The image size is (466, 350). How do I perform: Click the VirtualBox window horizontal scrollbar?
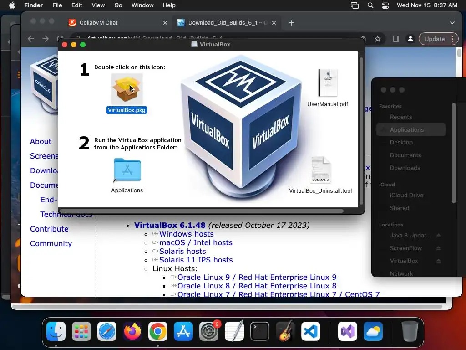[x=202, y=211]
